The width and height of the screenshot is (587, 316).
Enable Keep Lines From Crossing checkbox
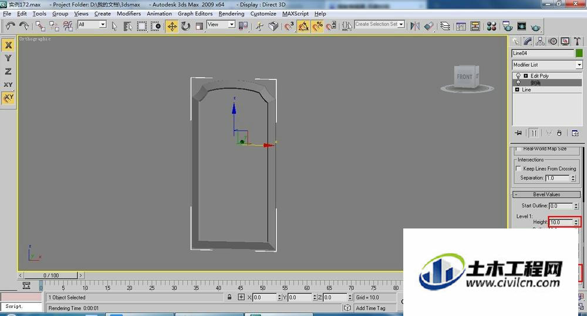click(x=518, y=169)
